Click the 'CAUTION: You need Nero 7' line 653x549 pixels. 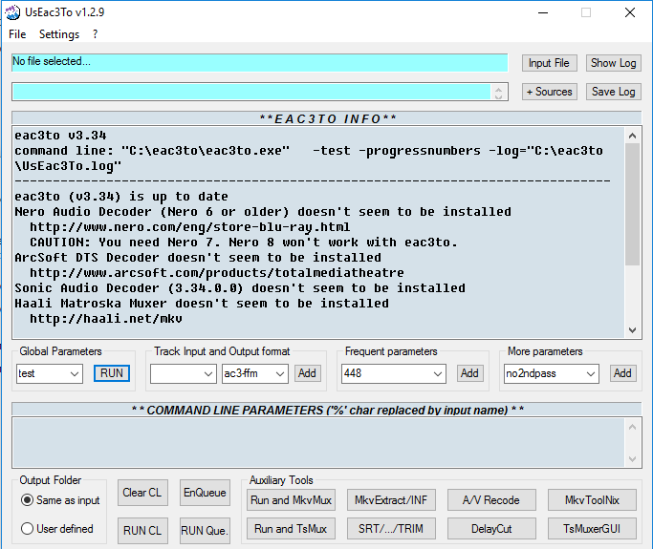click(244, 243)
